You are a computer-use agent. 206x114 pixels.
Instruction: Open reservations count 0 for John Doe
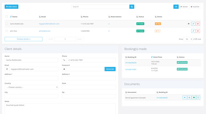(109, 31)
